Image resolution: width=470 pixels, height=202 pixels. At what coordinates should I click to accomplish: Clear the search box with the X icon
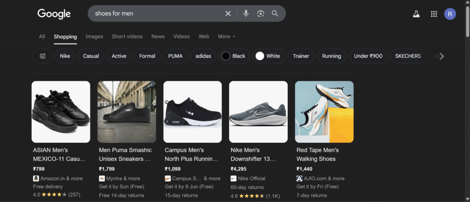(228, 13)
